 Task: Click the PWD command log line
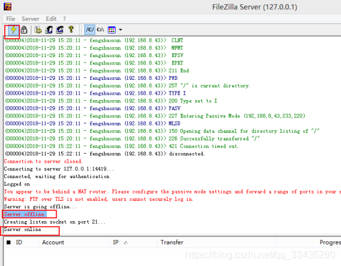pyautogui.click(x=91, y=78)
